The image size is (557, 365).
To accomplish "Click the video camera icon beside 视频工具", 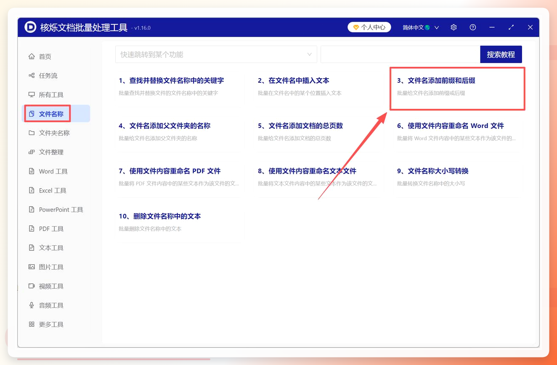I will click(x=32, y=286).
